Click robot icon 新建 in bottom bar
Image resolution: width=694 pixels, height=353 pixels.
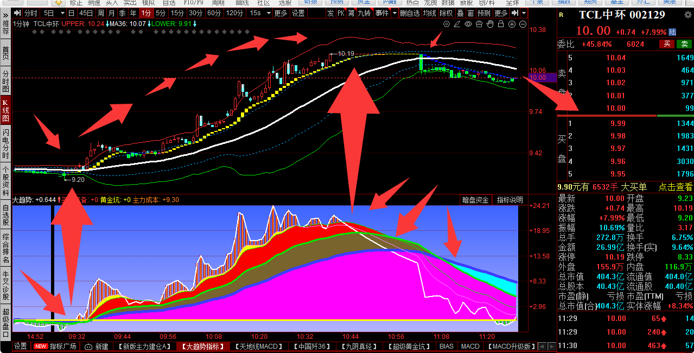tap(97, 346)
